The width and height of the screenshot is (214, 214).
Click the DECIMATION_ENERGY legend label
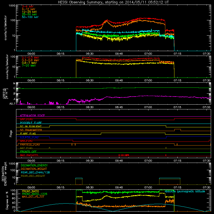(34, 165)
